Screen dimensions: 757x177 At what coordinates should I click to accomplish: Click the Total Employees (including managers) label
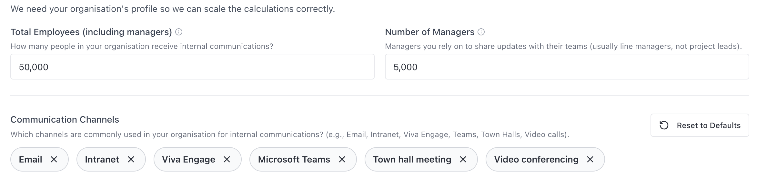(x=91, y=32)
